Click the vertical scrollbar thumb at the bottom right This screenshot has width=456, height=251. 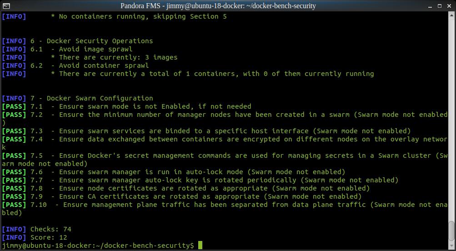pyautogui.click(x=451, y=231)
